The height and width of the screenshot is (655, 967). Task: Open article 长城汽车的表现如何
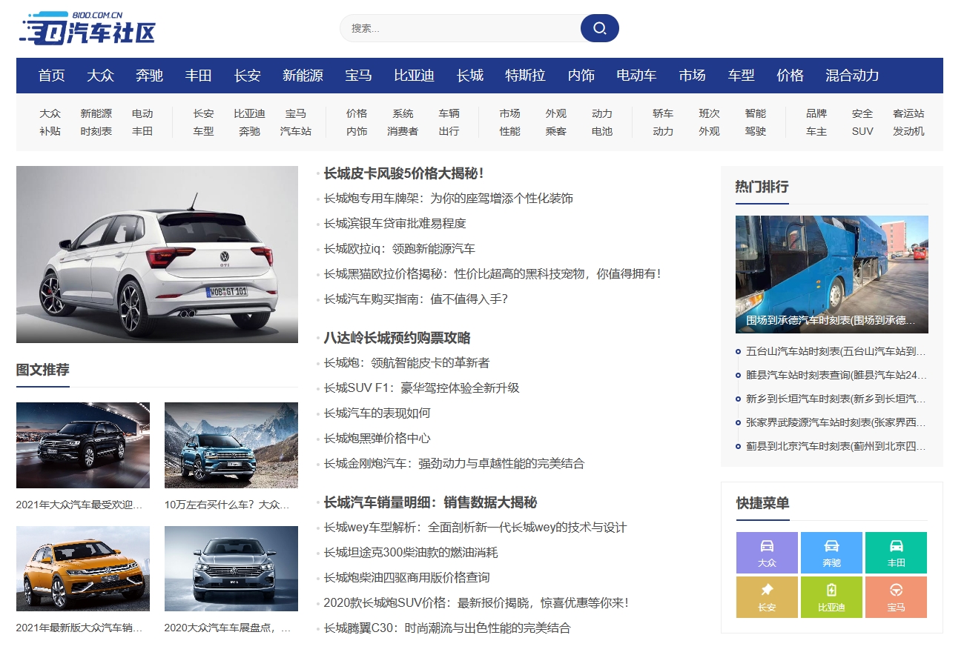pyautogui.click(x=377, y=413)
